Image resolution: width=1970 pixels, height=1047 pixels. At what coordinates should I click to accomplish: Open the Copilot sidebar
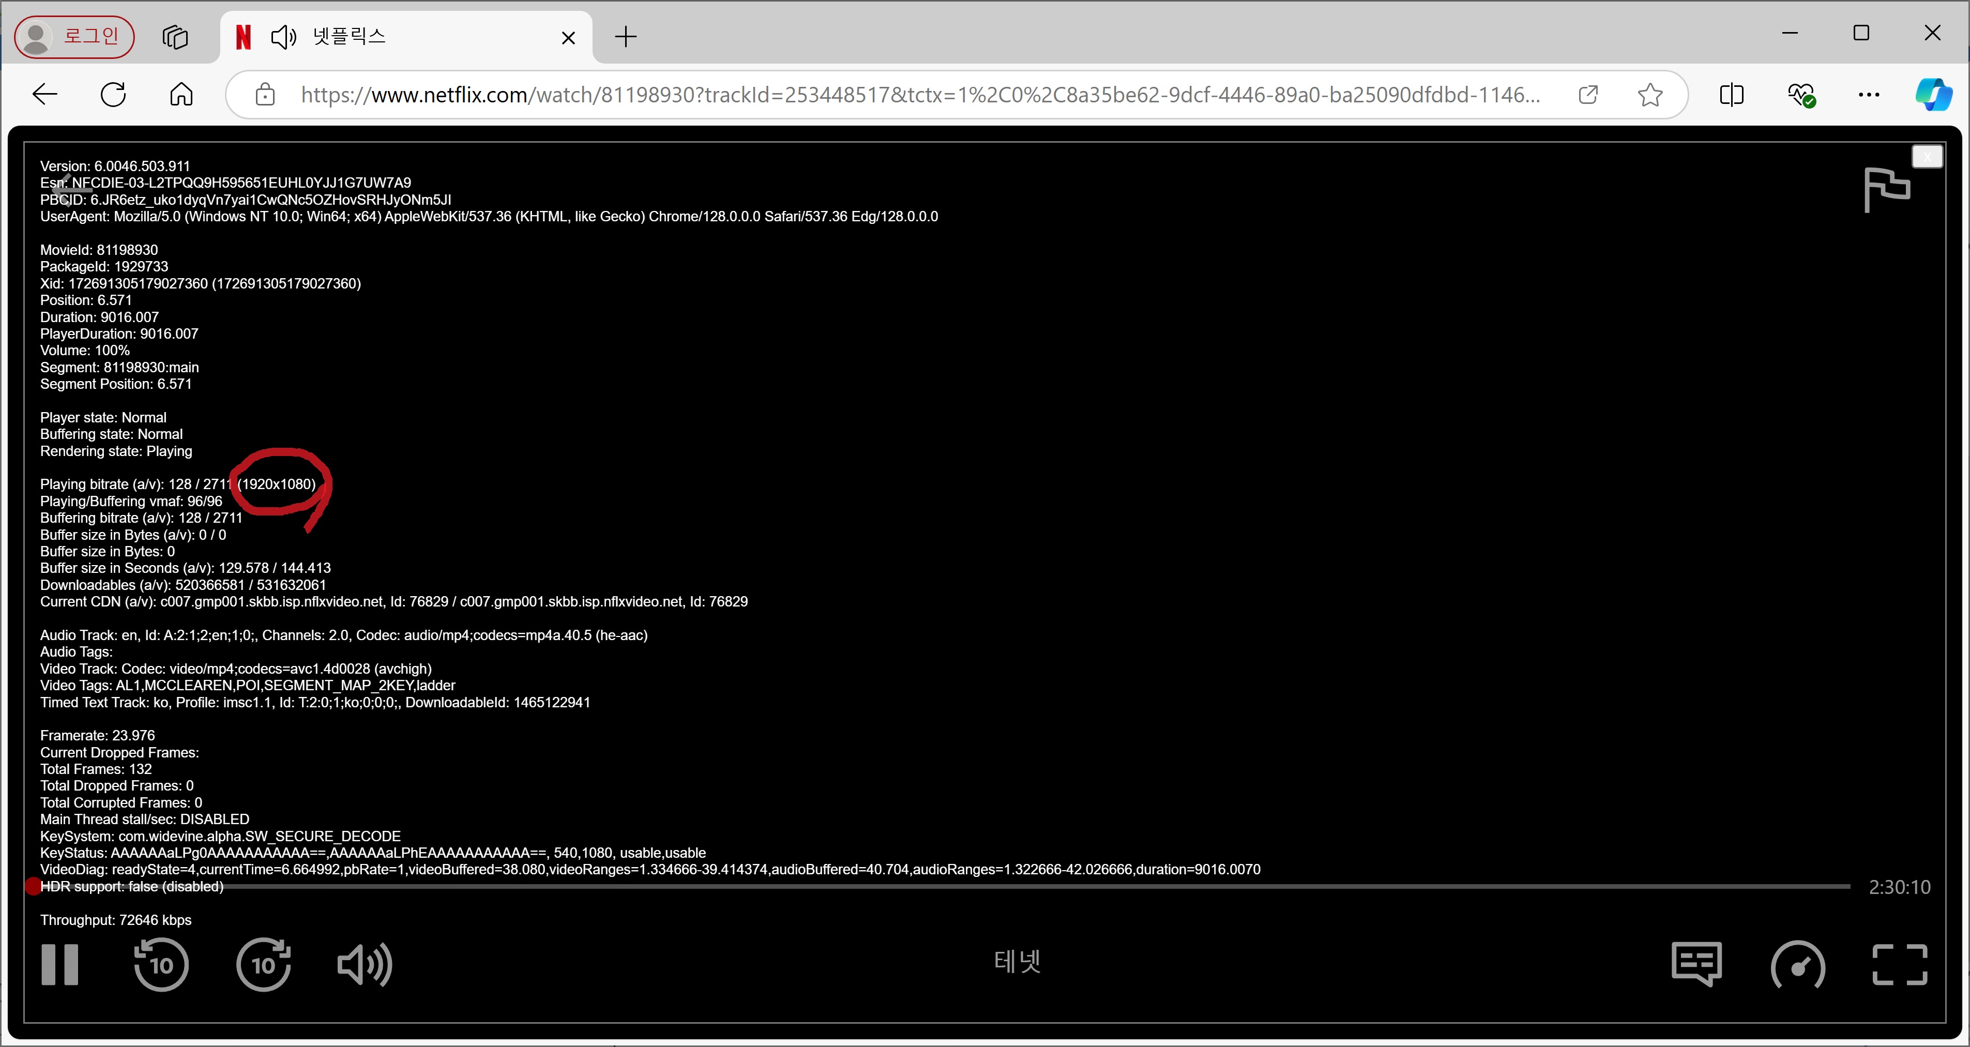(x=1933, y=95)
